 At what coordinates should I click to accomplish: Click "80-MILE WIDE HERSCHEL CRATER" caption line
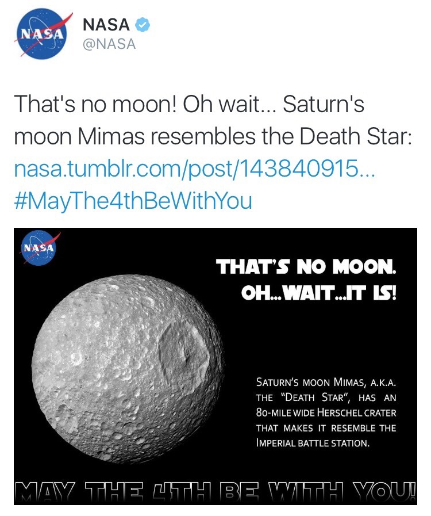(326, 413)
